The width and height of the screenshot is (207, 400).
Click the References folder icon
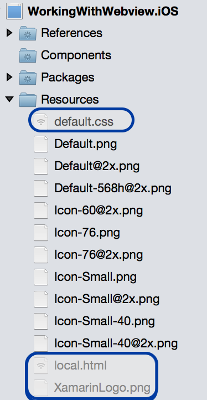coord(28,33)
